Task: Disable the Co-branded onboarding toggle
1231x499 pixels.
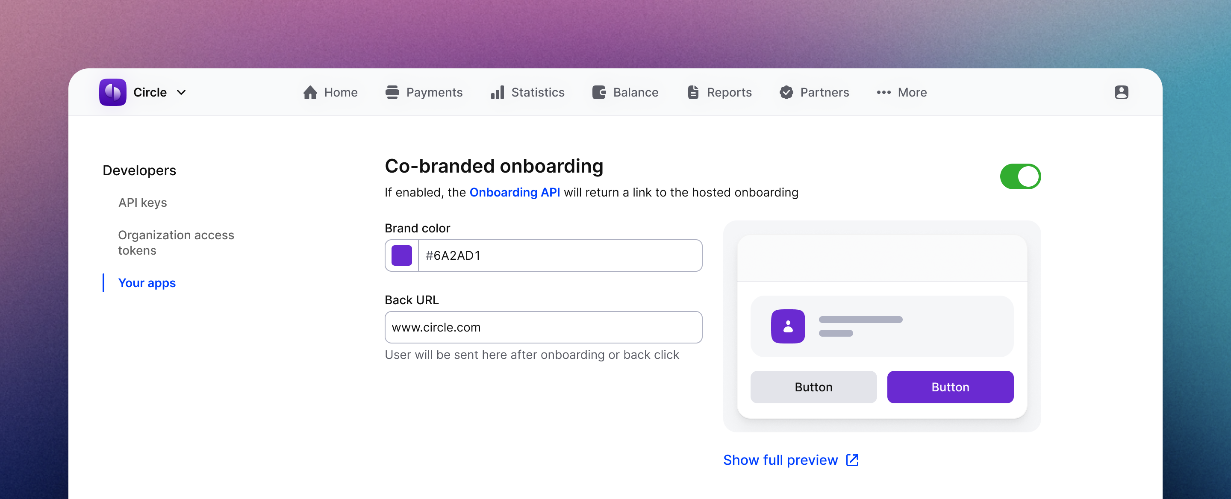Action: 1020,176
